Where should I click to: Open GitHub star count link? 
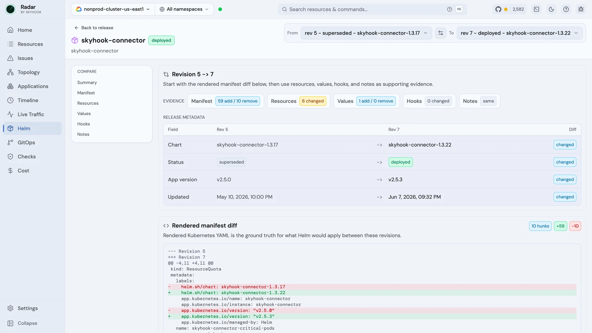pyautogui.click(x=510, y=9)
